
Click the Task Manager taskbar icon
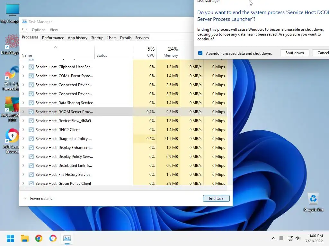67,238
